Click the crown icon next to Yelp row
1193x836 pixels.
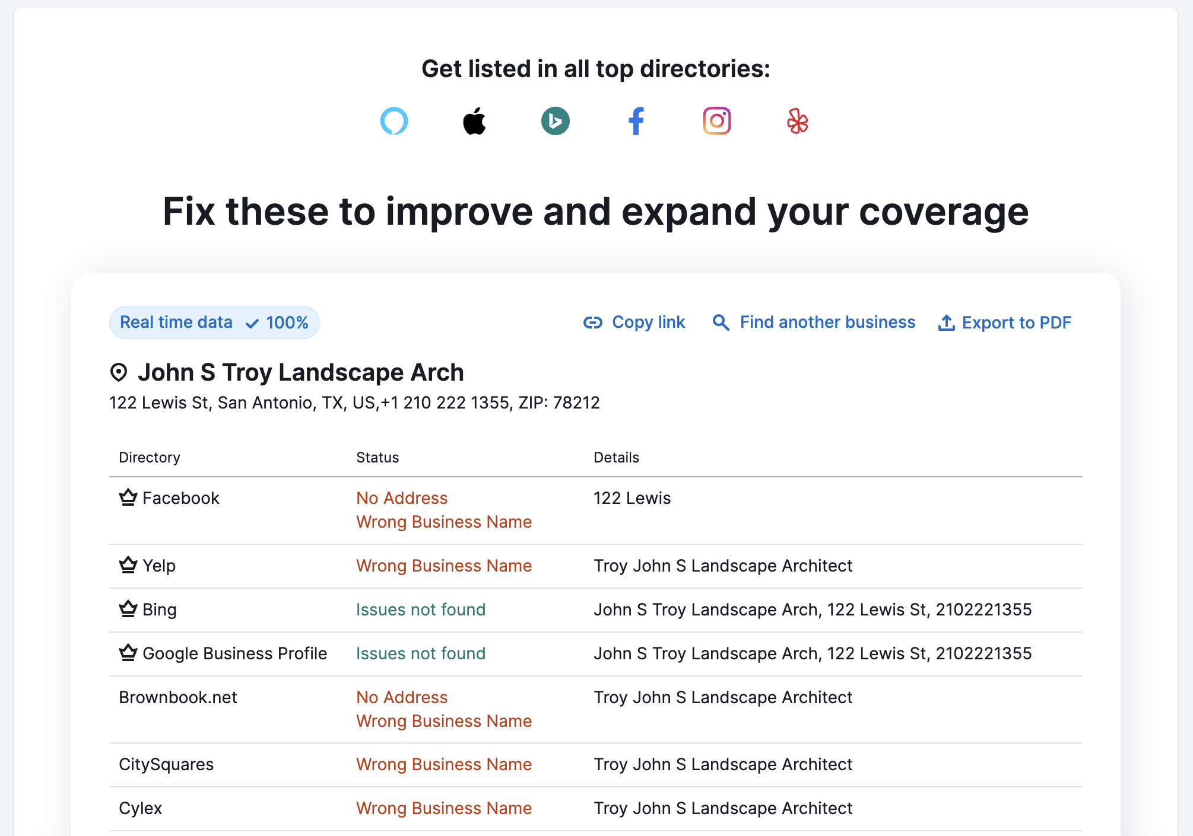pos(128,565)
